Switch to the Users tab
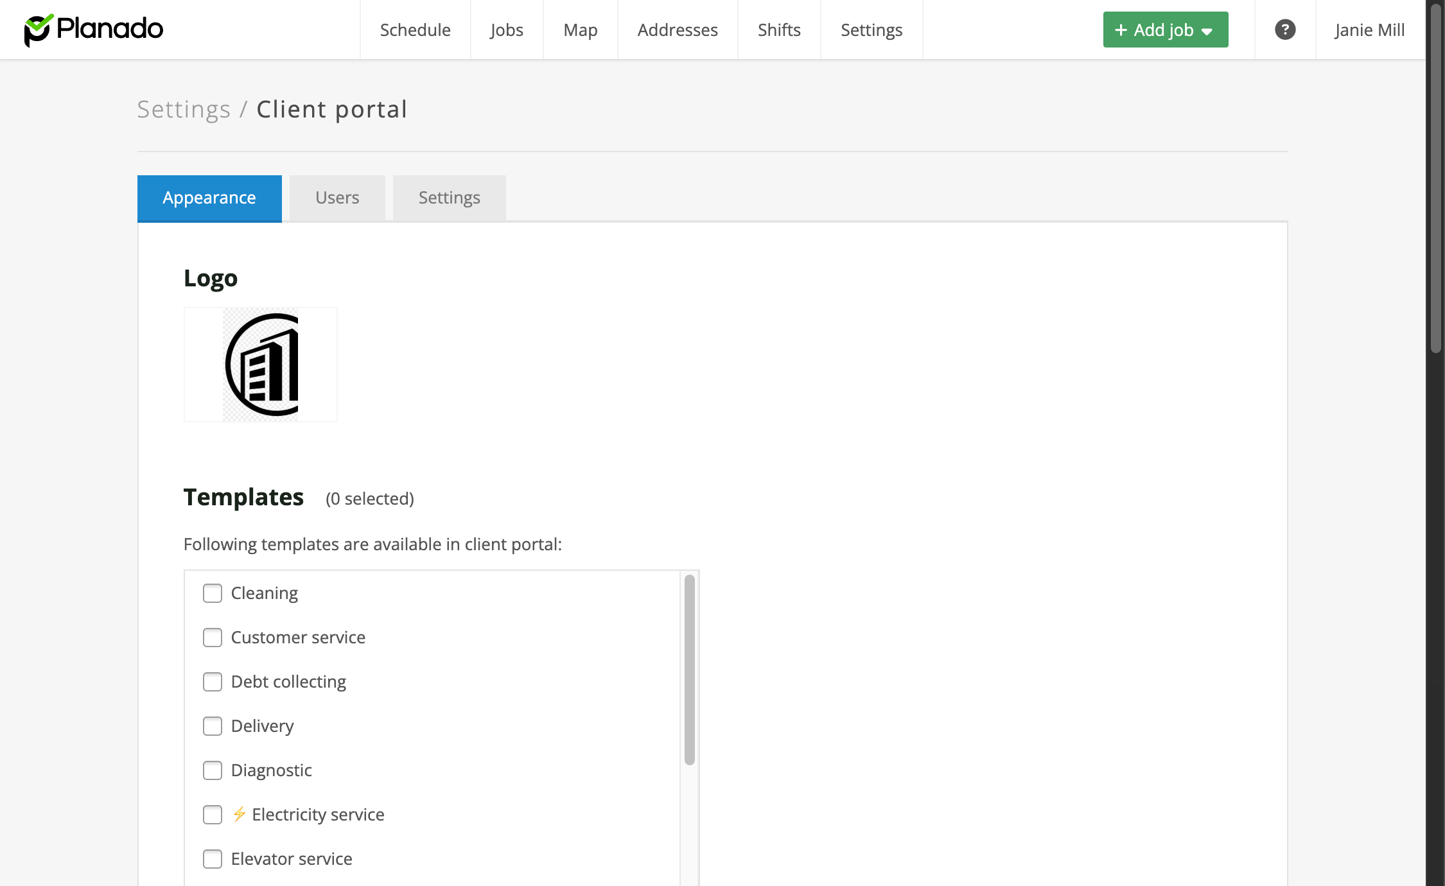The width and height of the screenshot is (1445, 886). pos(337,198)
